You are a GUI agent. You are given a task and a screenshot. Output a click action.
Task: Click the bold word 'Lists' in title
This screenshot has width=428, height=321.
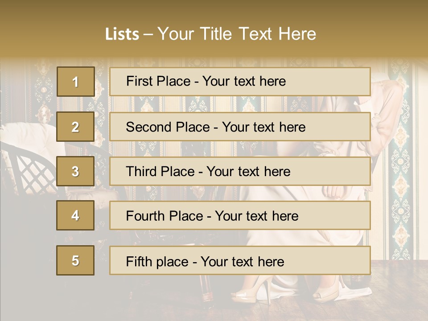[122, 34]
